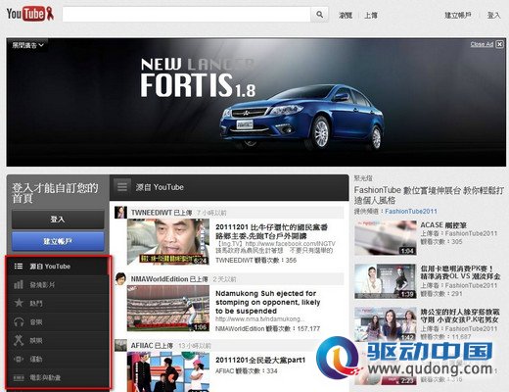This screenshot has height=392, width=509.
Task: Play the 20111201 比牛仔還忙 video thumbnail
Action: click(168, 242)
